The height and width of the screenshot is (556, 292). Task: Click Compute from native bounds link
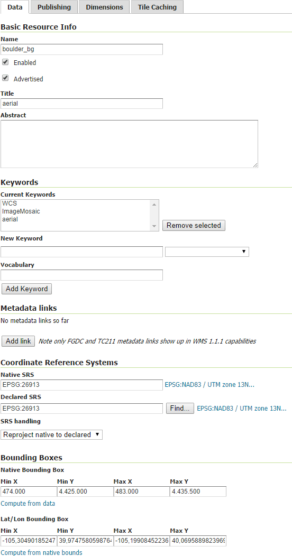[41, 552]
